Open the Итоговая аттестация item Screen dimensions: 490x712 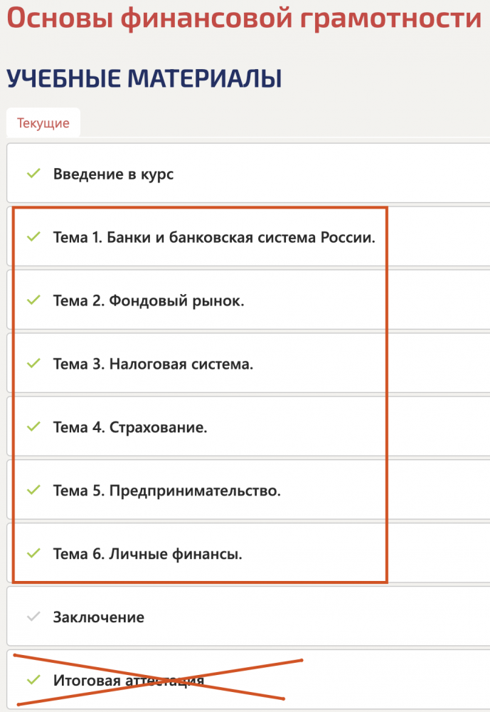coord(129,681)
